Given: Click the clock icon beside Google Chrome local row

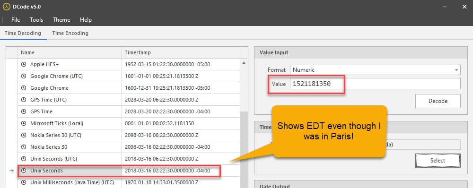Looking at the screenshot, I should 24,88.
